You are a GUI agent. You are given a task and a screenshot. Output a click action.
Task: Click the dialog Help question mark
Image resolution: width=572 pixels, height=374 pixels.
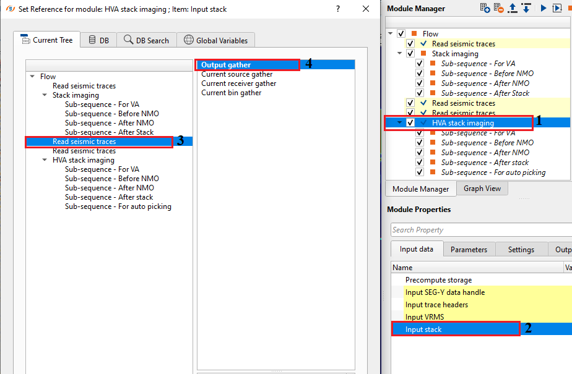coord(337,9)
